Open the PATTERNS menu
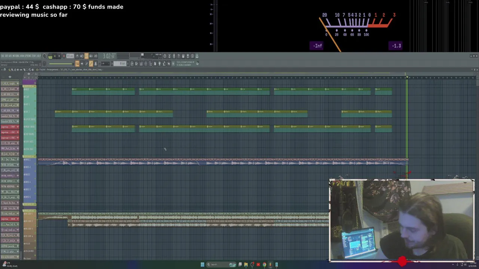Viewport: 479px width, 269px height. (x=16, y=56)
